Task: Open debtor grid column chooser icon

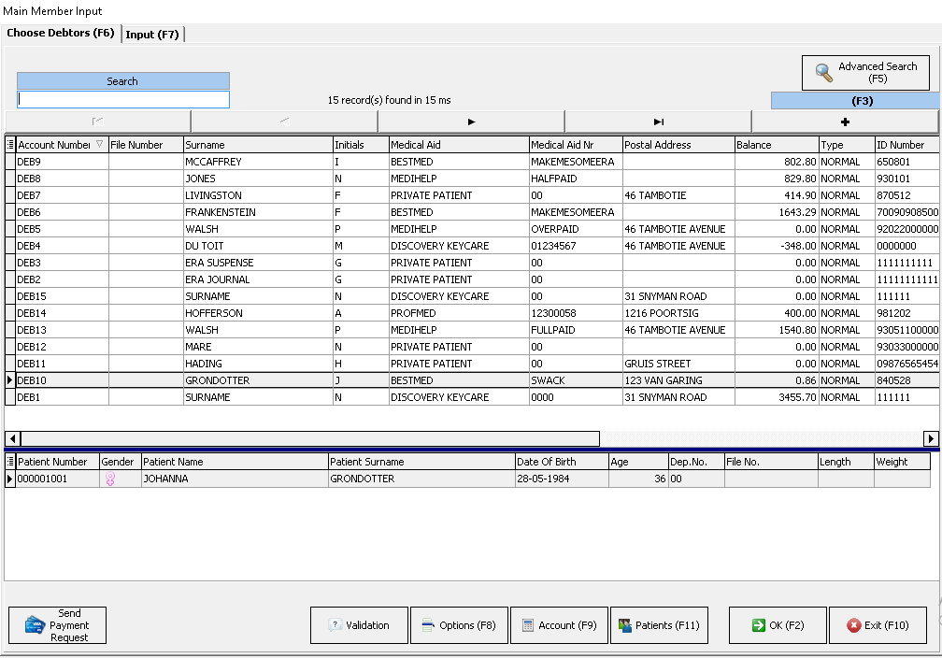Action: [10, 145]
